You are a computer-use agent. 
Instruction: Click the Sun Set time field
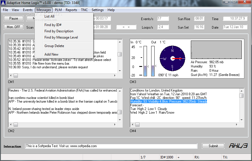pos(199,27)
